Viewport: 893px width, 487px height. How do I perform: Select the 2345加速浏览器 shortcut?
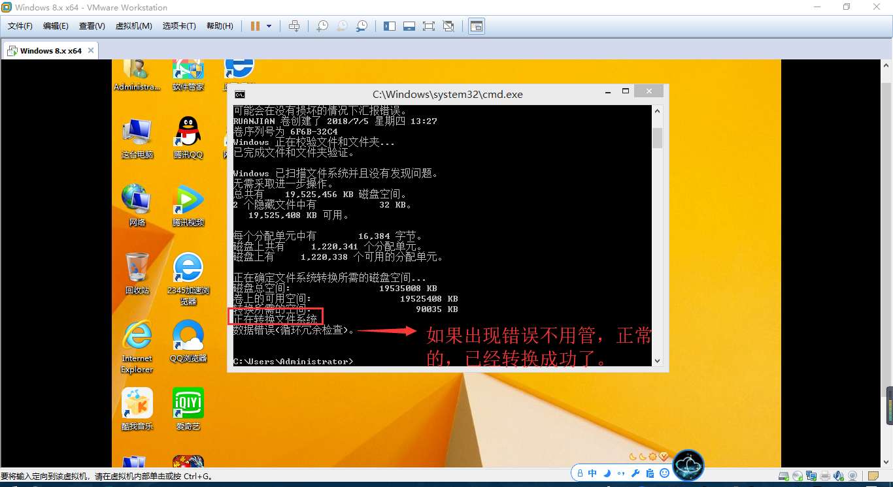188,279
